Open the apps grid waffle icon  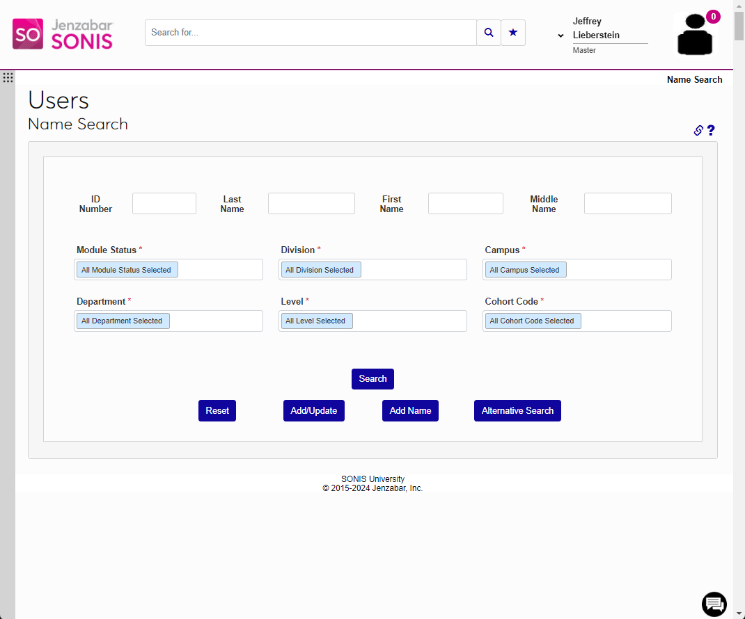(8, 77)
